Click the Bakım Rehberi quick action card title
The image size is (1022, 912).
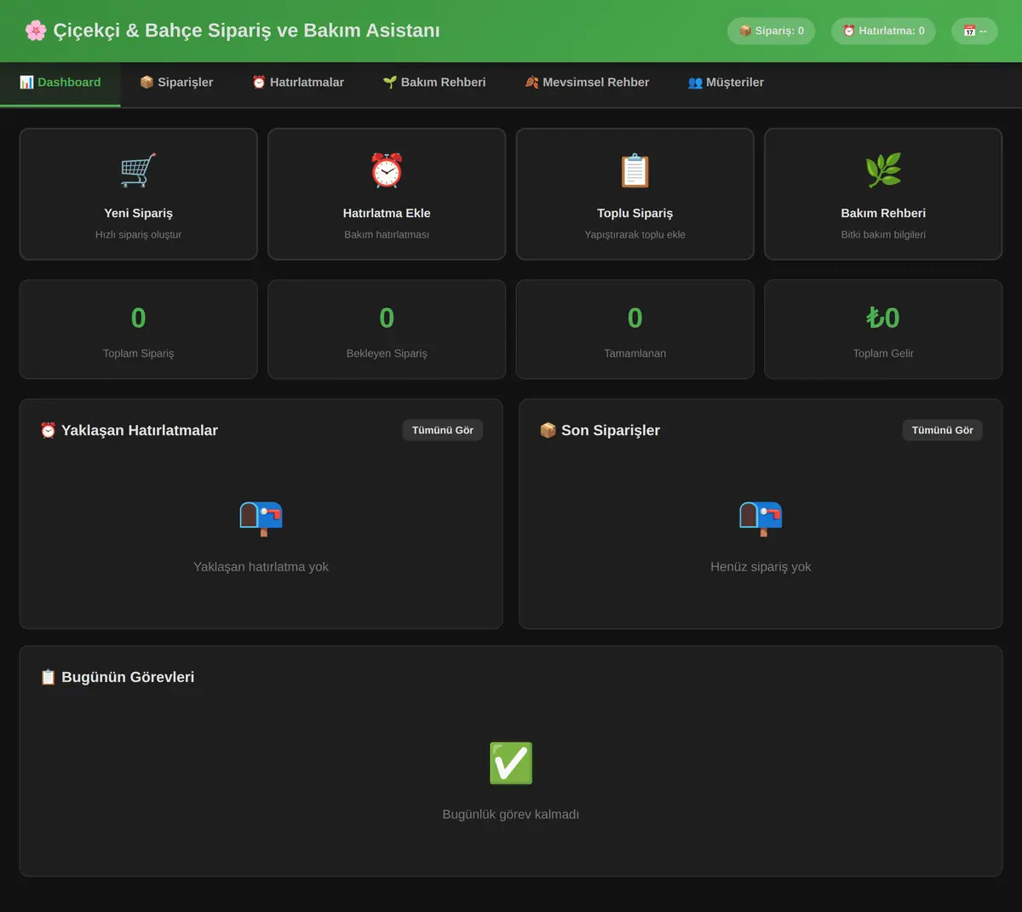pos(883,213)
